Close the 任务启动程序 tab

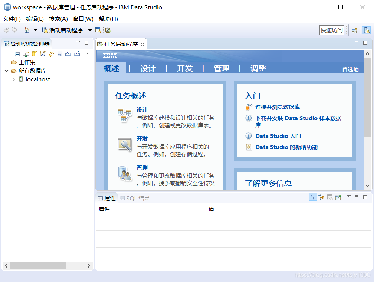tap(142, 44)
